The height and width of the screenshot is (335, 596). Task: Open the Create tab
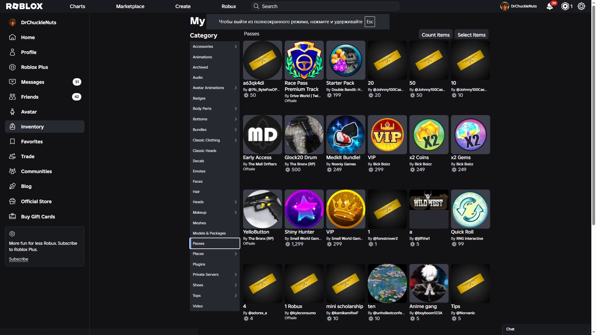pos(183,6)
